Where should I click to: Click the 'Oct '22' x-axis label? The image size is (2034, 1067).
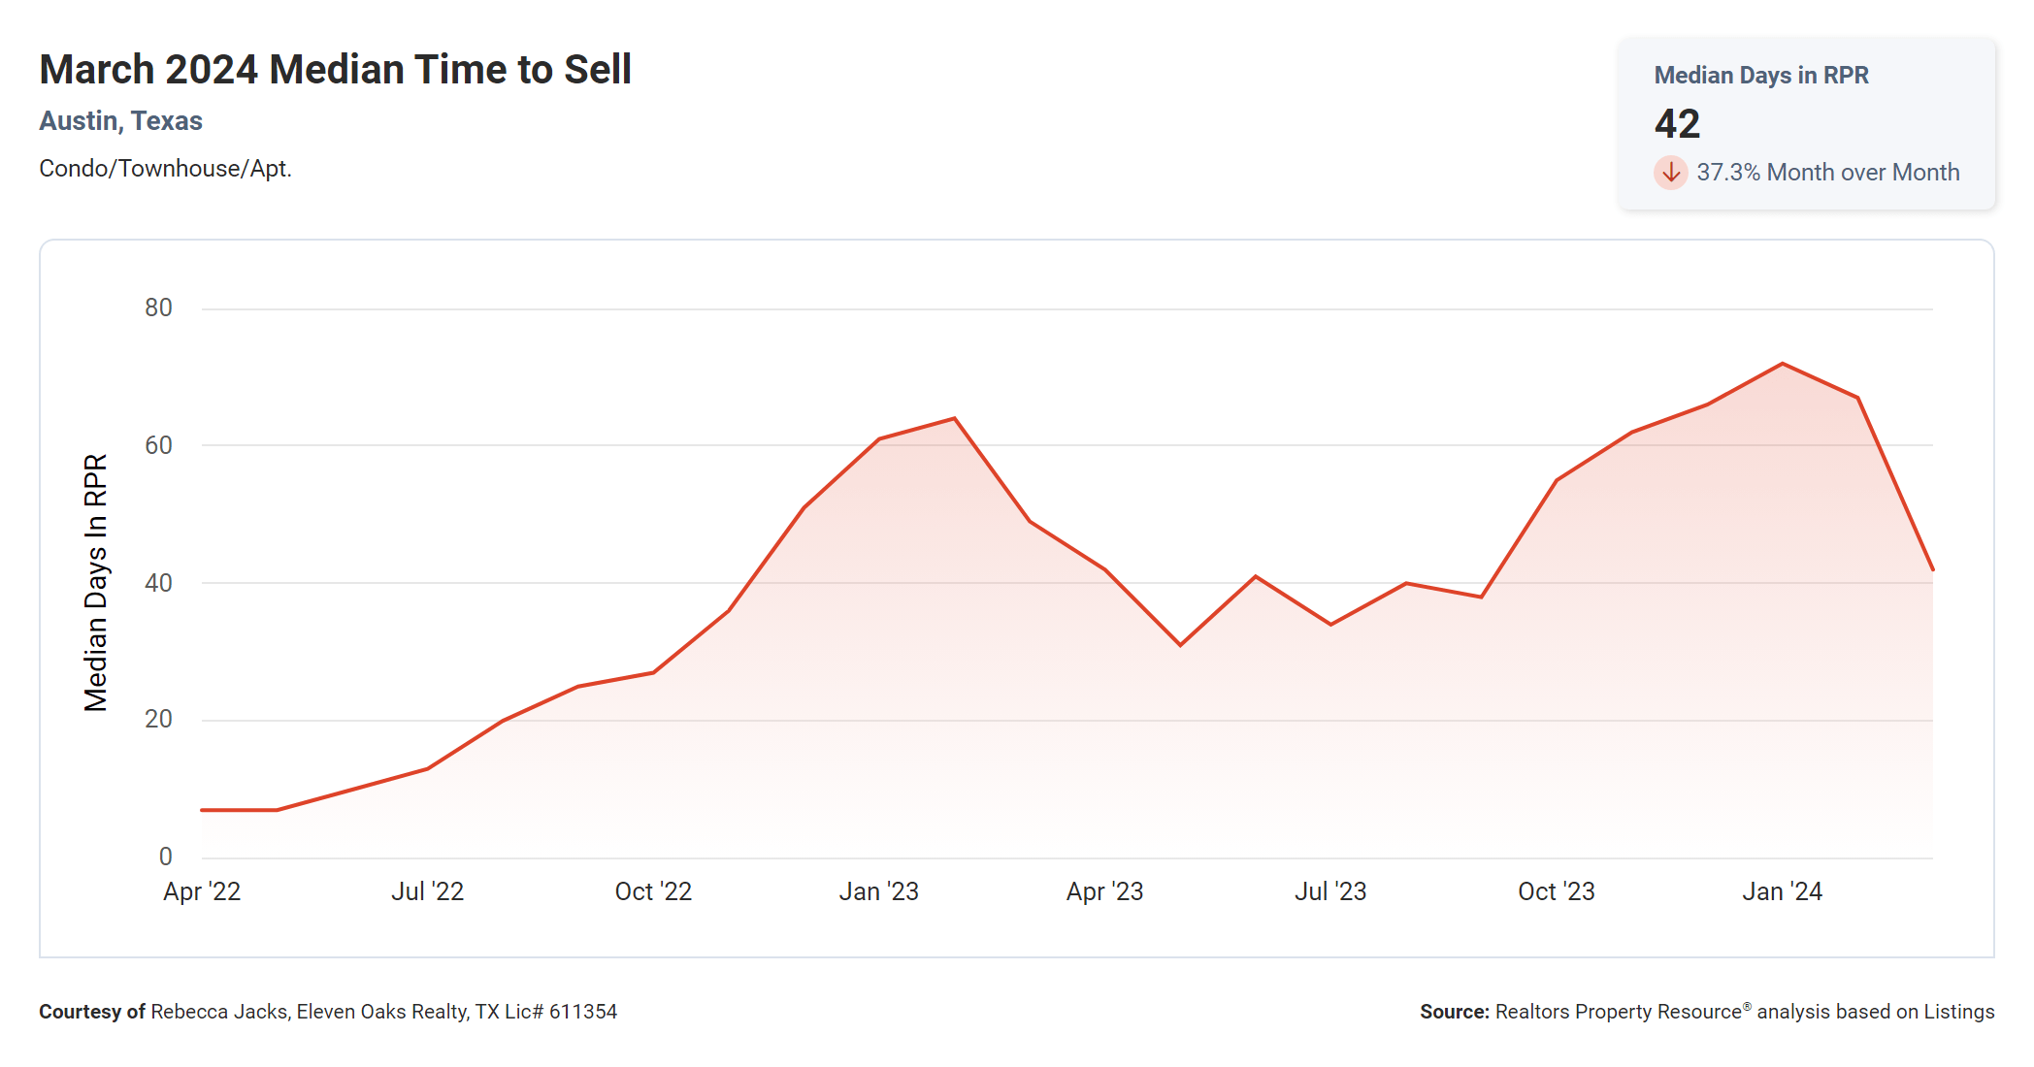tap(653, 891)
